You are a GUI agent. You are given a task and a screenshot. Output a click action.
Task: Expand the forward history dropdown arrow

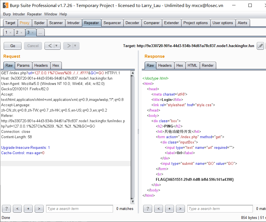[x=75, y=46]
